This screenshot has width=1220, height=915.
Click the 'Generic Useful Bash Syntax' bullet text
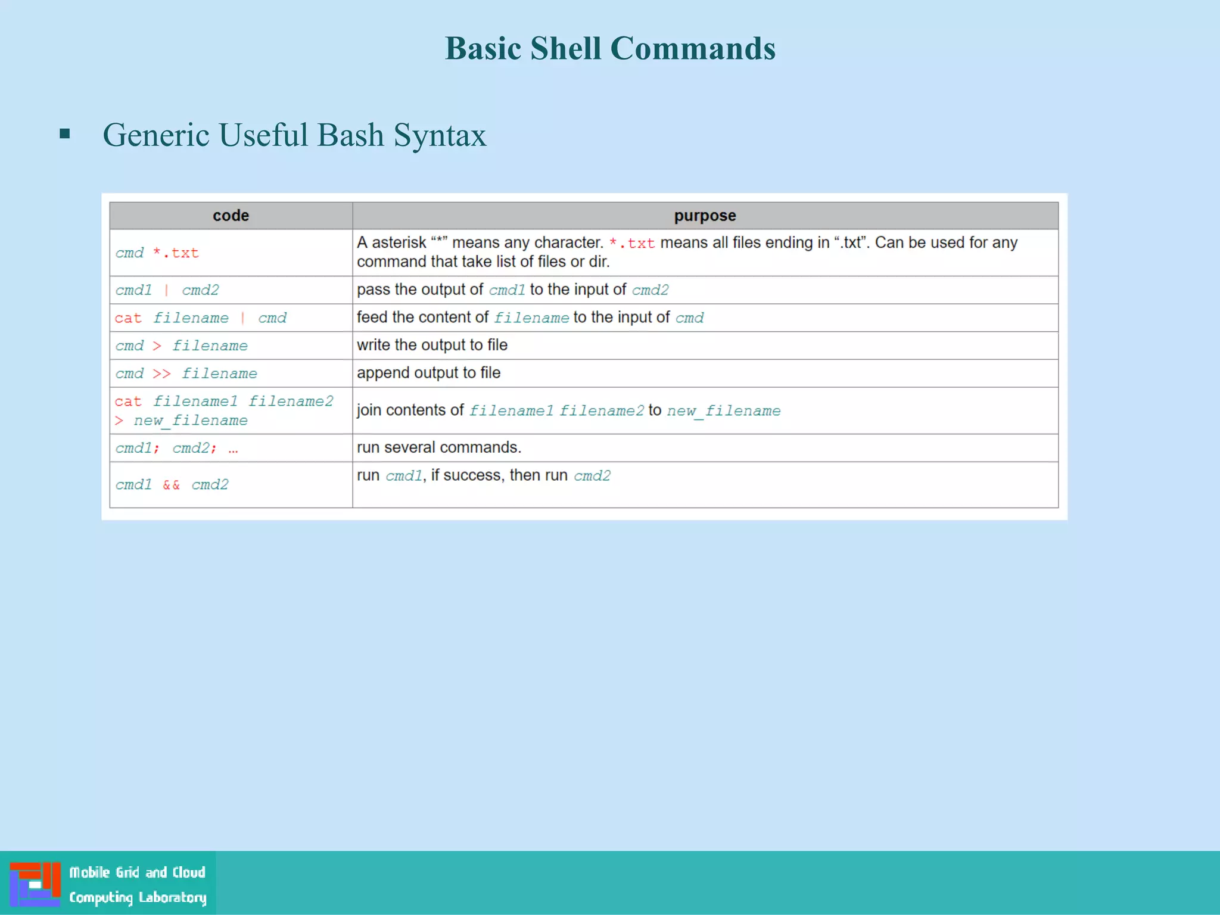[294, 135]
